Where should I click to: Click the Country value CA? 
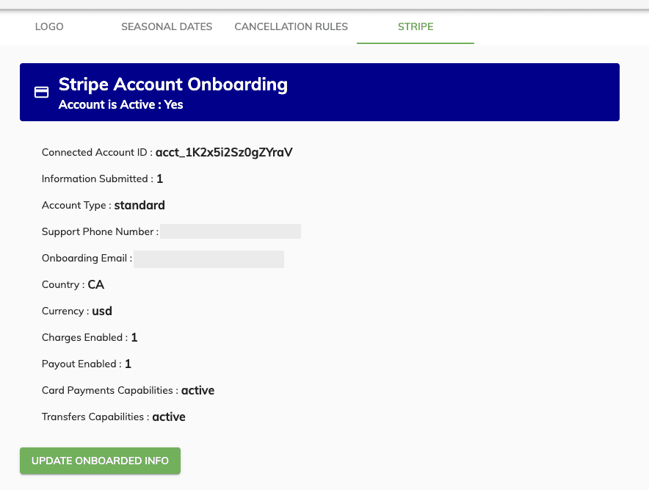point(96,284)
